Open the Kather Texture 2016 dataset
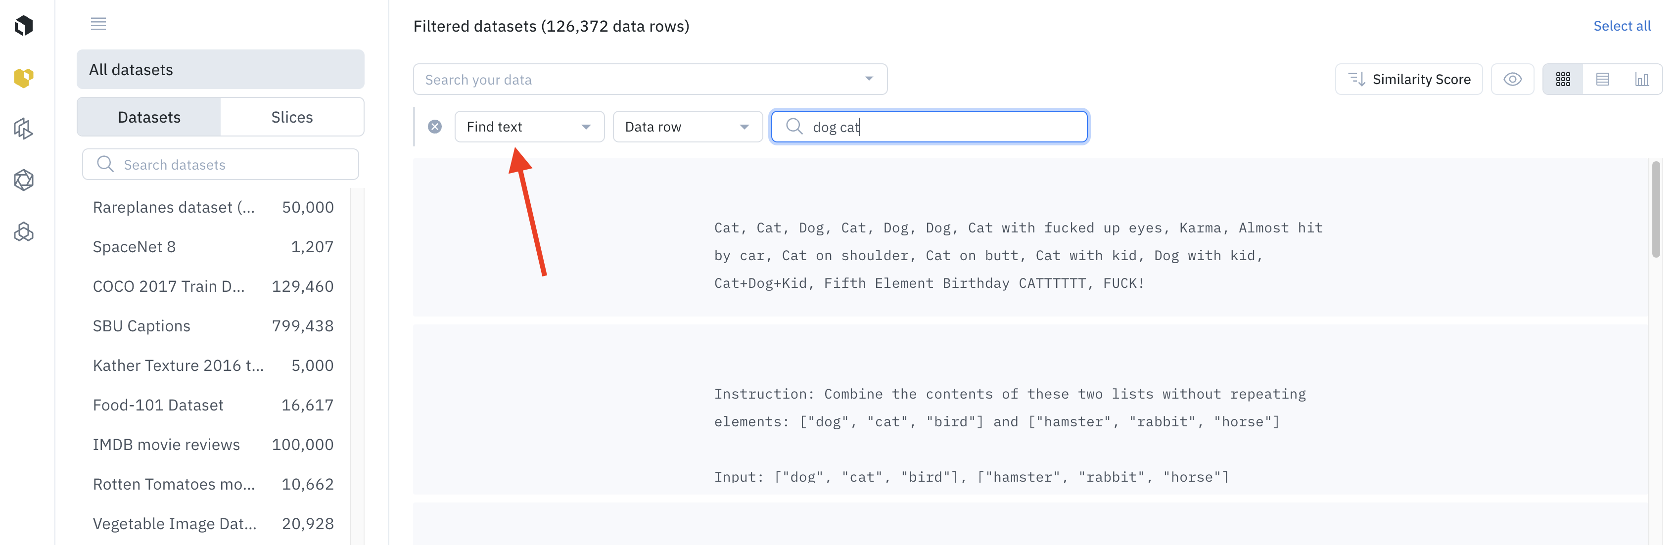The width and height of the screenshot is (1678, 545). (x=213, y=366)
